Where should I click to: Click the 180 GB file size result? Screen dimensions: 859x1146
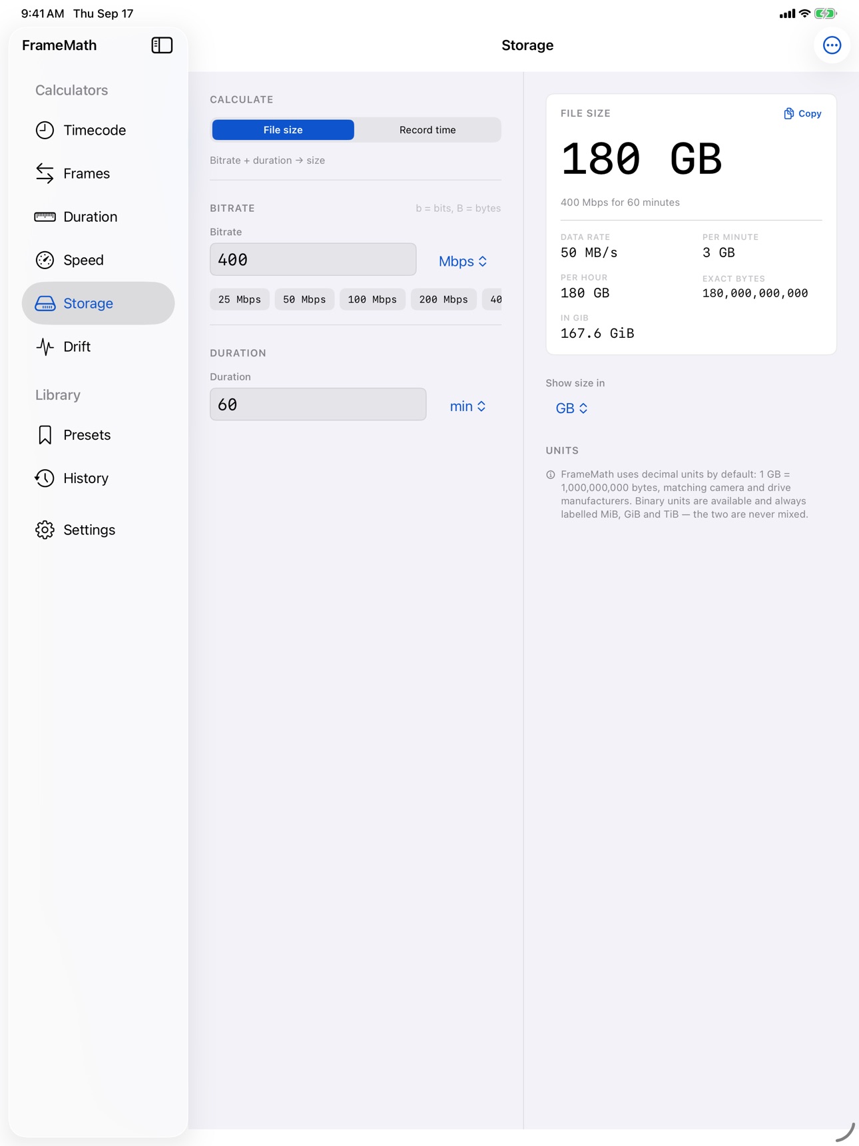(641, 159)
